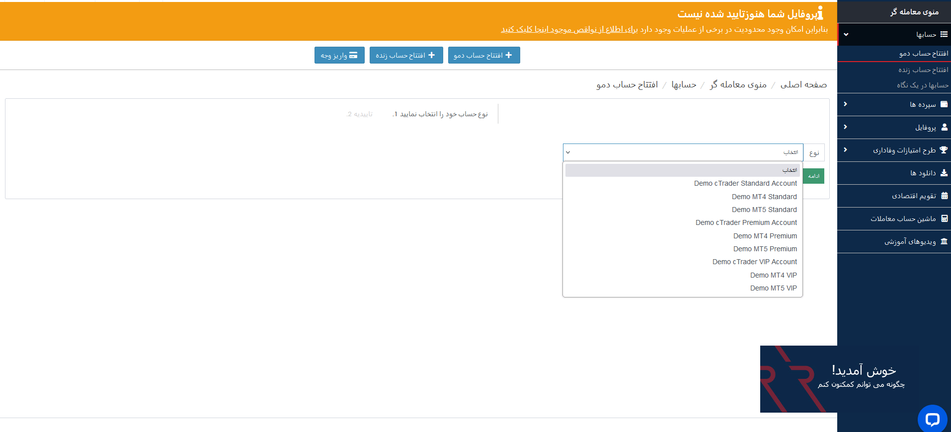Collapse the accounts section chevron in sidebar
951x432 pixels.
point(846,34)
